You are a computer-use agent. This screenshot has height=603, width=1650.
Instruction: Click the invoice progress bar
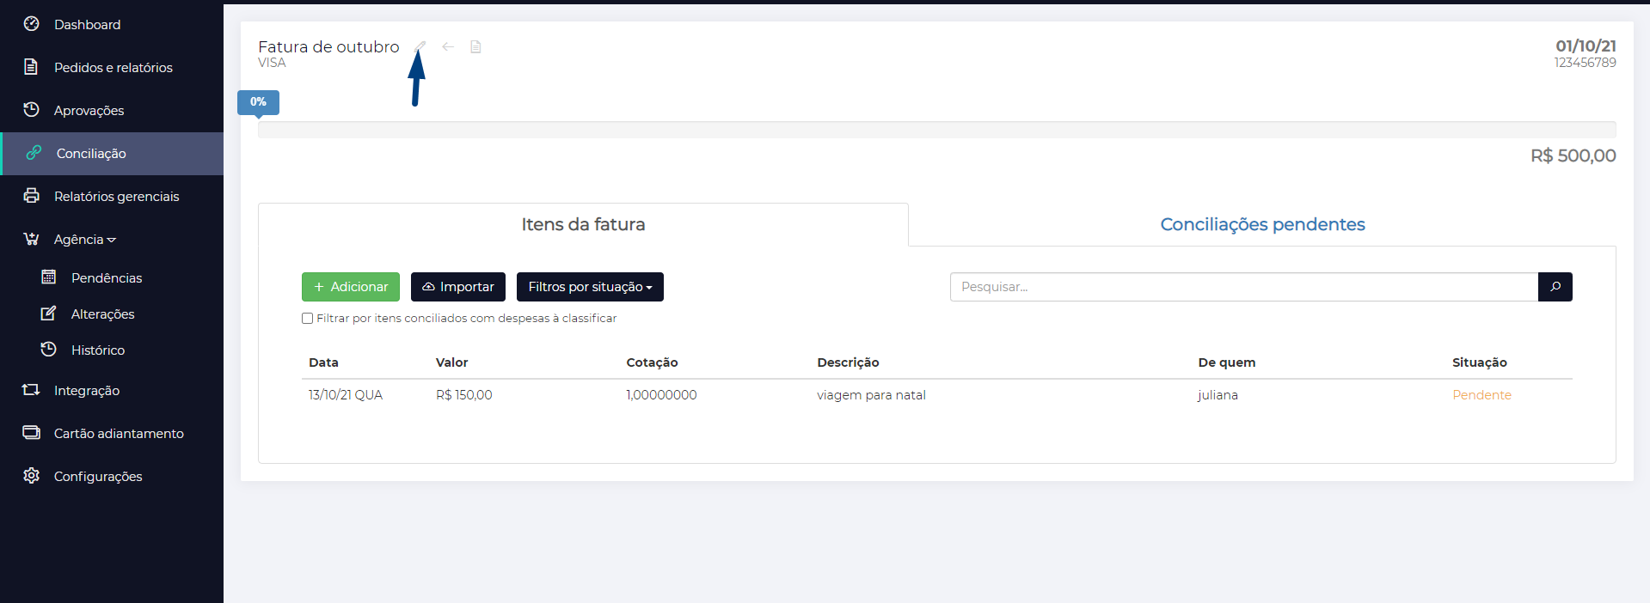point(936,130)
